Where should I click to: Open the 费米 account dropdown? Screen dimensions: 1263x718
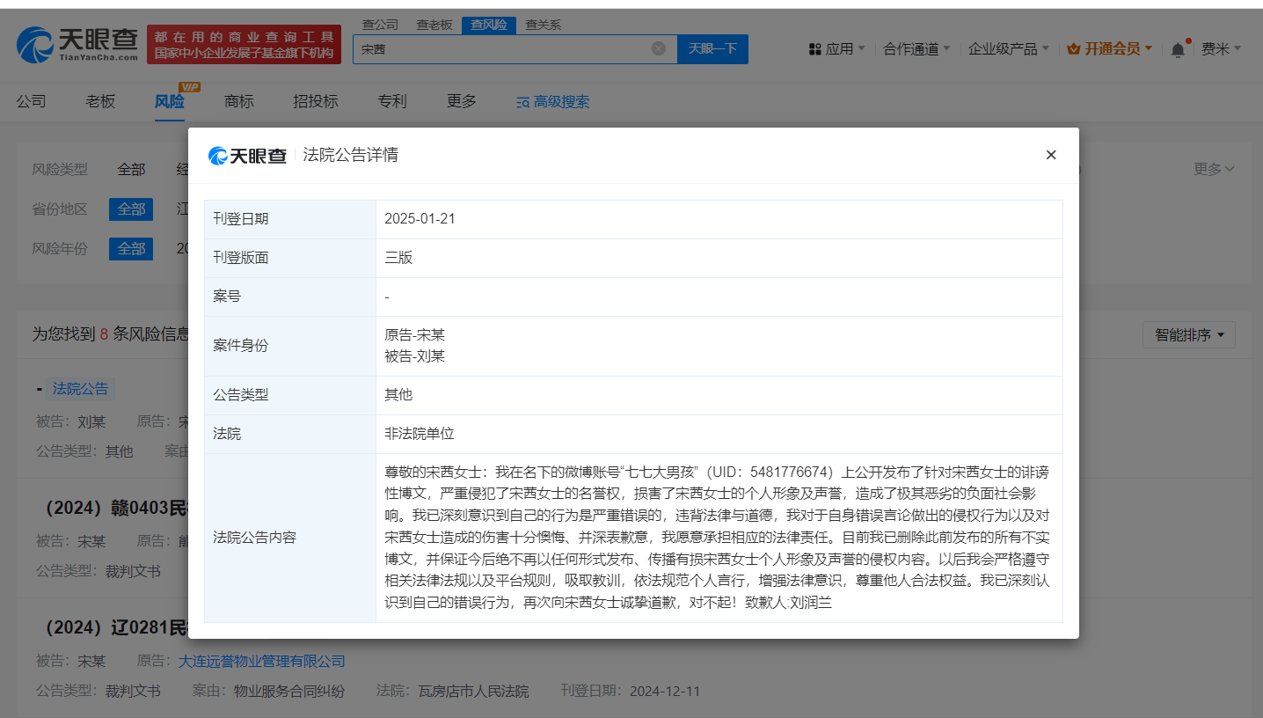(1223, 49)
